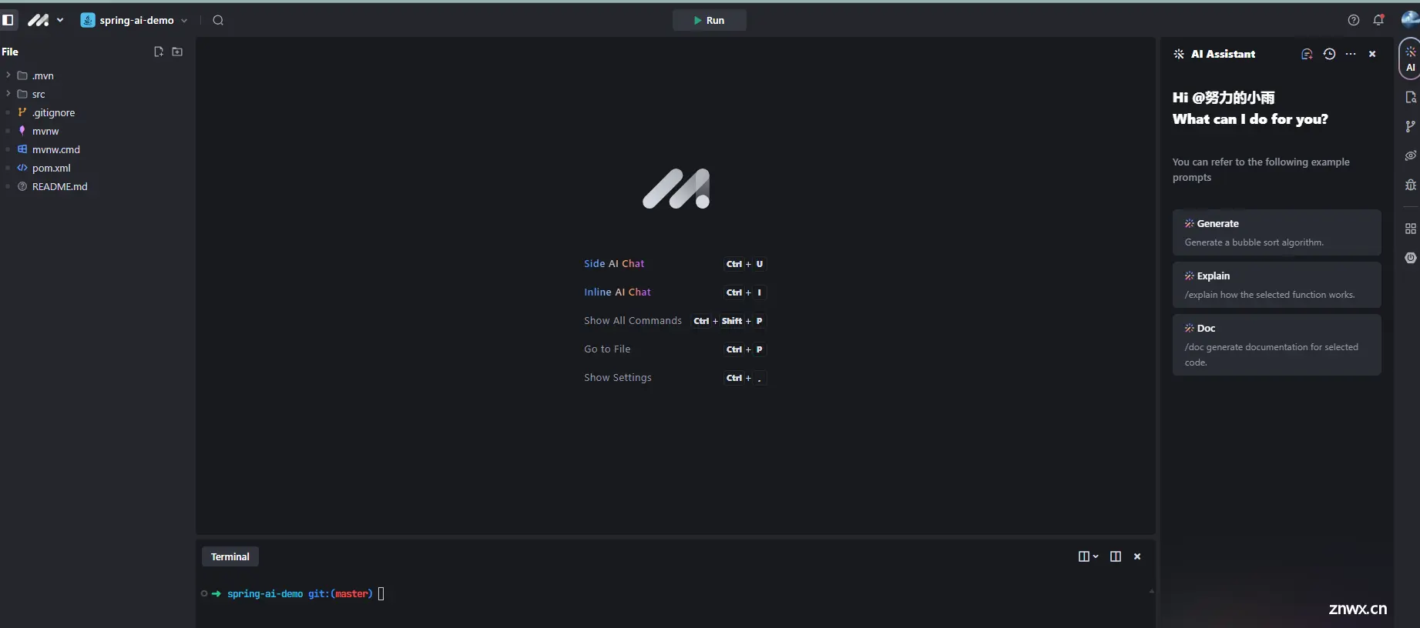The width and height of the screenshot is (1420, 628).
Task: Open the mvnw file
Action: click(x=97, y=131)
